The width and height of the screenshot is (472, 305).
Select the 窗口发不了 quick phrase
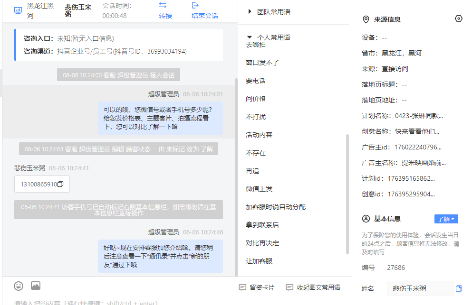[x=262, y=63]
